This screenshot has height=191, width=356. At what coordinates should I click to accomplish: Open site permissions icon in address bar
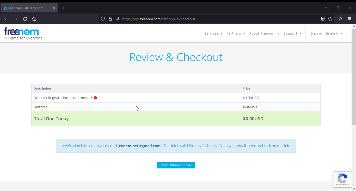click(117, 19)
